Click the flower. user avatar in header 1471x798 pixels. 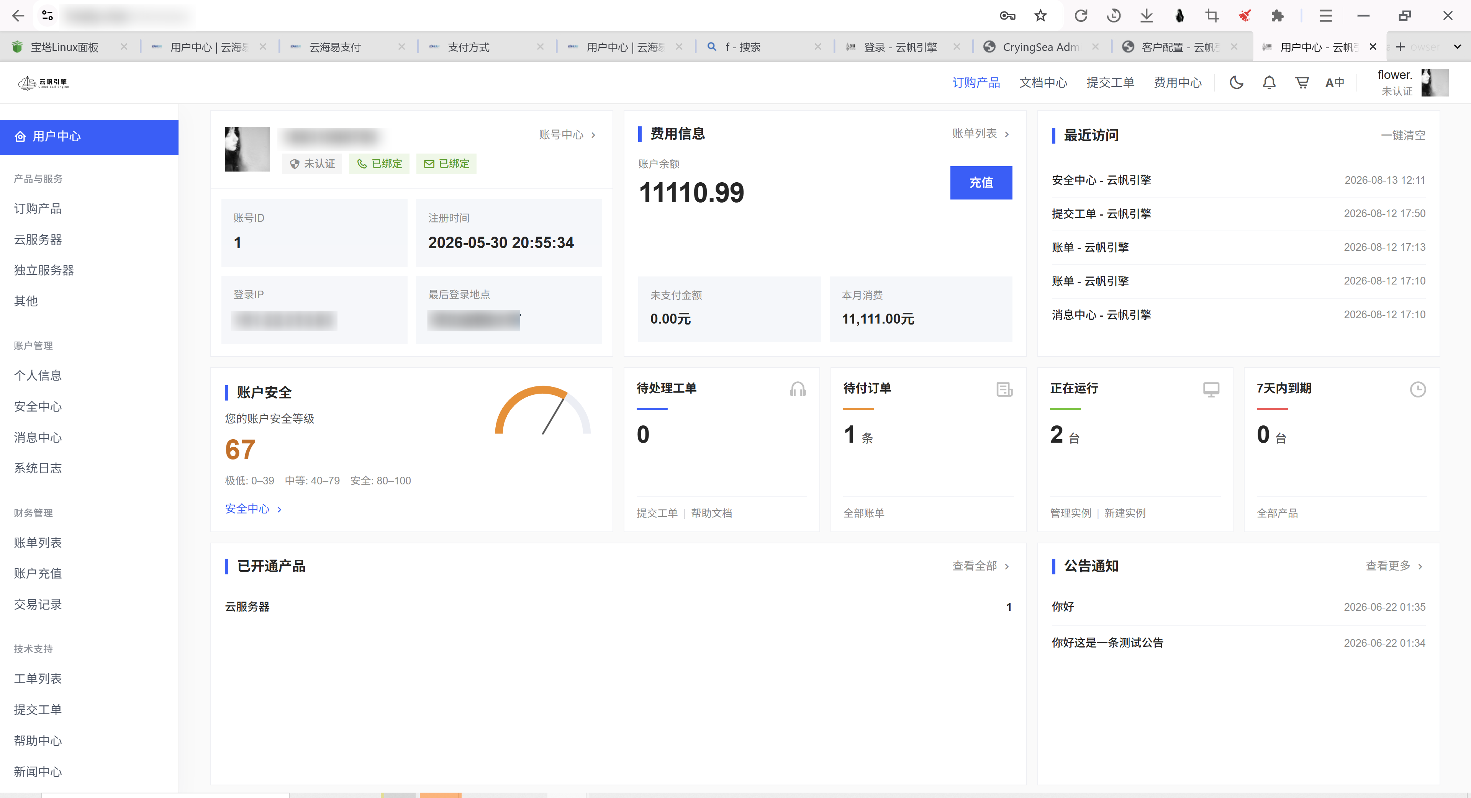(x=1435, y=83)
